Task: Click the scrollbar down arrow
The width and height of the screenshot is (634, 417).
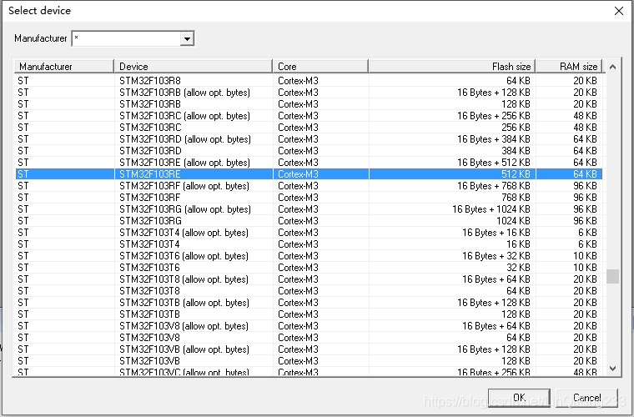Action: (x=612, y=368)
